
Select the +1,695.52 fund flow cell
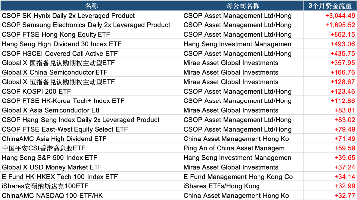click(x=330, y=25)
